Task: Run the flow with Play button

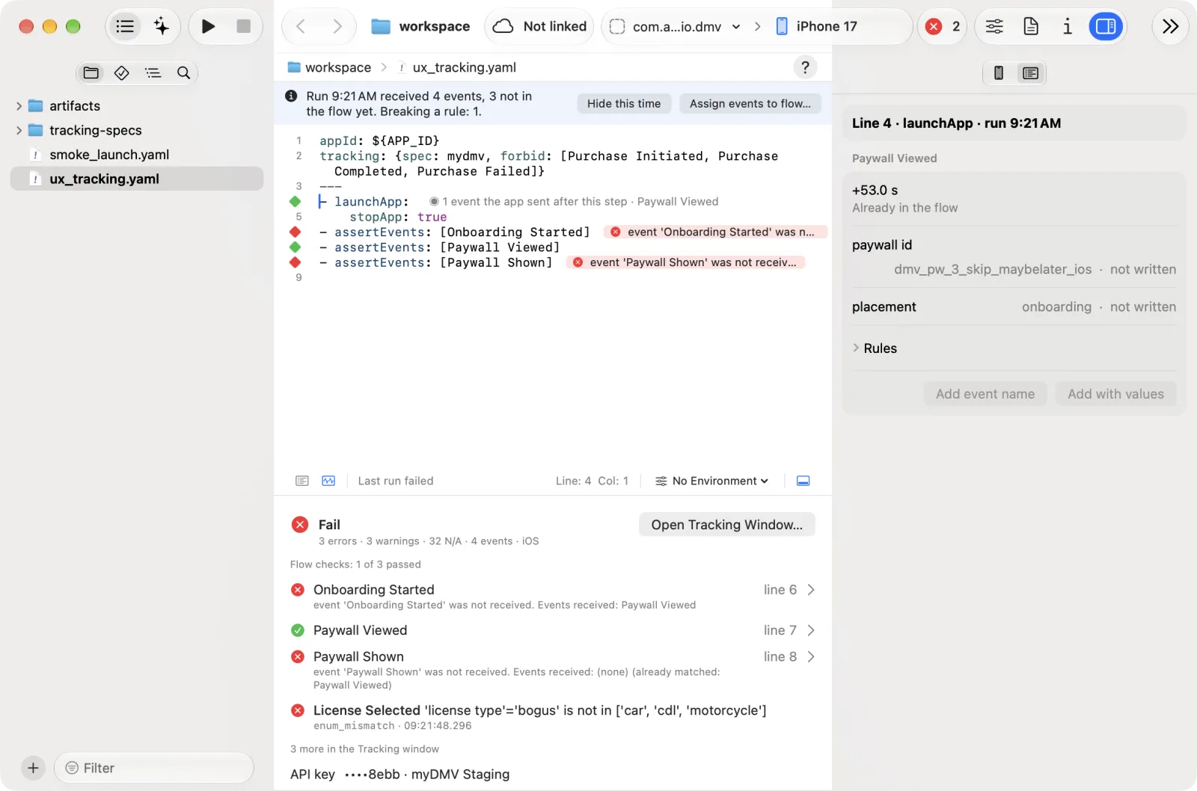Action: [209, 26]
